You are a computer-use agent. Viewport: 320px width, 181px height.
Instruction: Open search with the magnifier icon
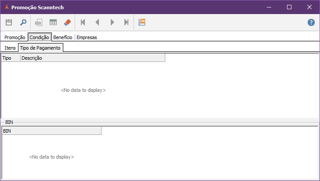tap(23, 22)
